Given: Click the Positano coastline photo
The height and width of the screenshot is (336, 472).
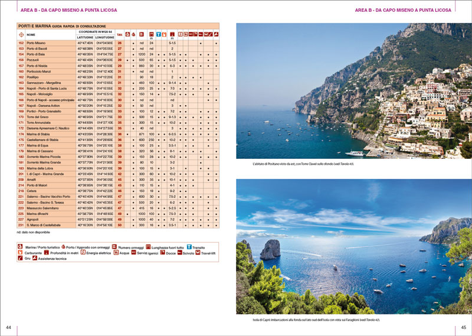Looking at the screenshot, I should pos(345,92).
